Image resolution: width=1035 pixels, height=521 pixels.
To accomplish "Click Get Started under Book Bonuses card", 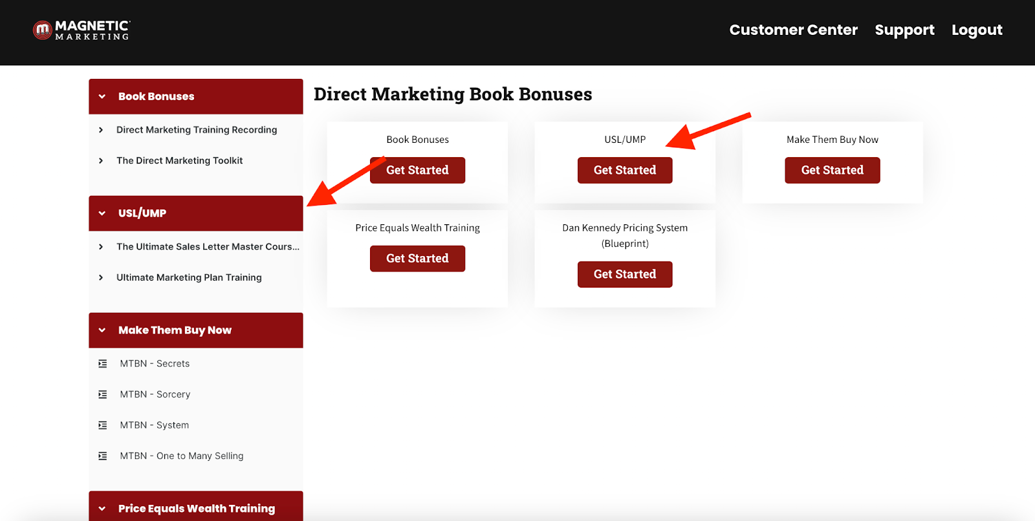I will click(x=417, y=170).
